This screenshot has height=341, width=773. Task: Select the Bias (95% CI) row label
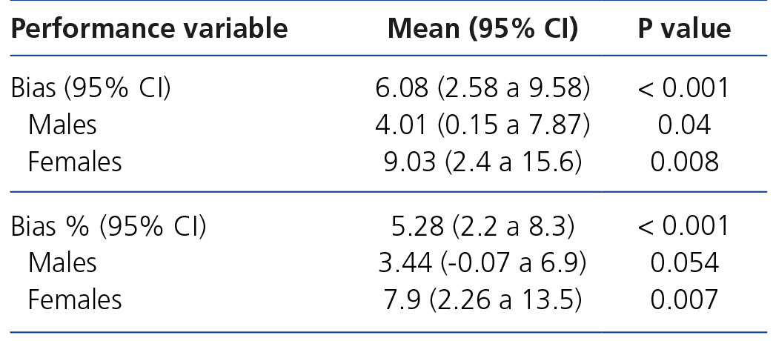pyautogui.click(x=91, y=88)
